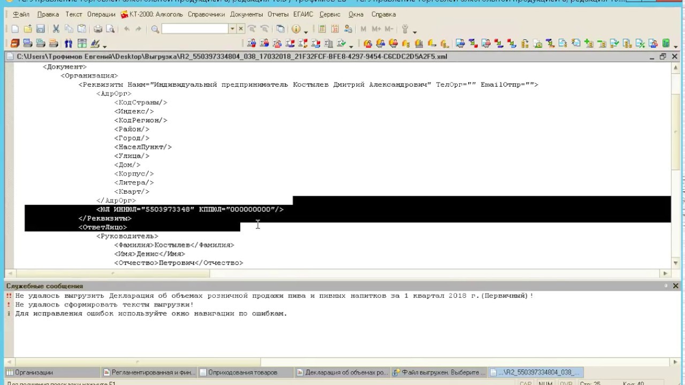Screen dimensions: 685x385
Task: Click the M+ memory add button
Action: click(x=376, y=29)
